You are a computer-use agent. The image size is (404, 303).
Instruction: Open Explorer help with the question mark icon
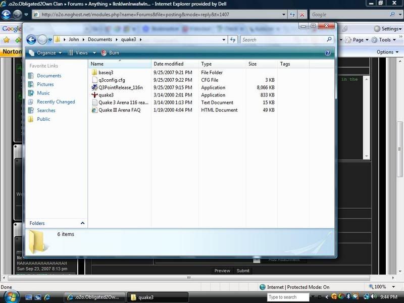coord(327,53)
